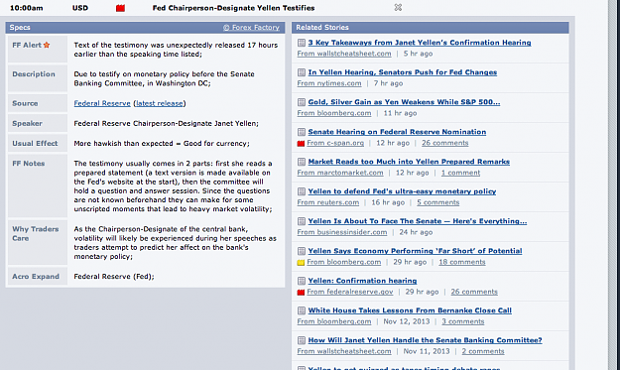This screenshot has width=620, height=370.
Task: Open From wallstcheatsheet.com source, 5 hr ago
Action: [x=344, y=54]
